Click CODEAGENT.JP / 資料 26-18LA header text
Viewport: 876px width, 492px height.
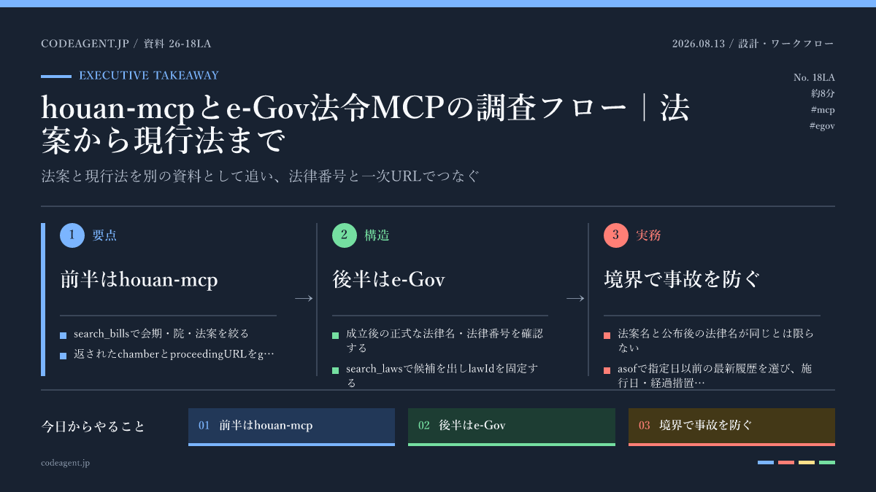pyautogui.click(x=126, y=44)
